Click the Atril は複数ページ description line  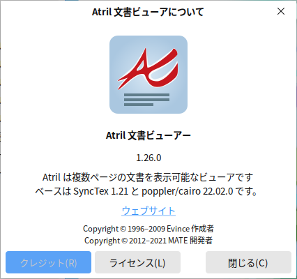pyautogui.click(x=148, y=178)
